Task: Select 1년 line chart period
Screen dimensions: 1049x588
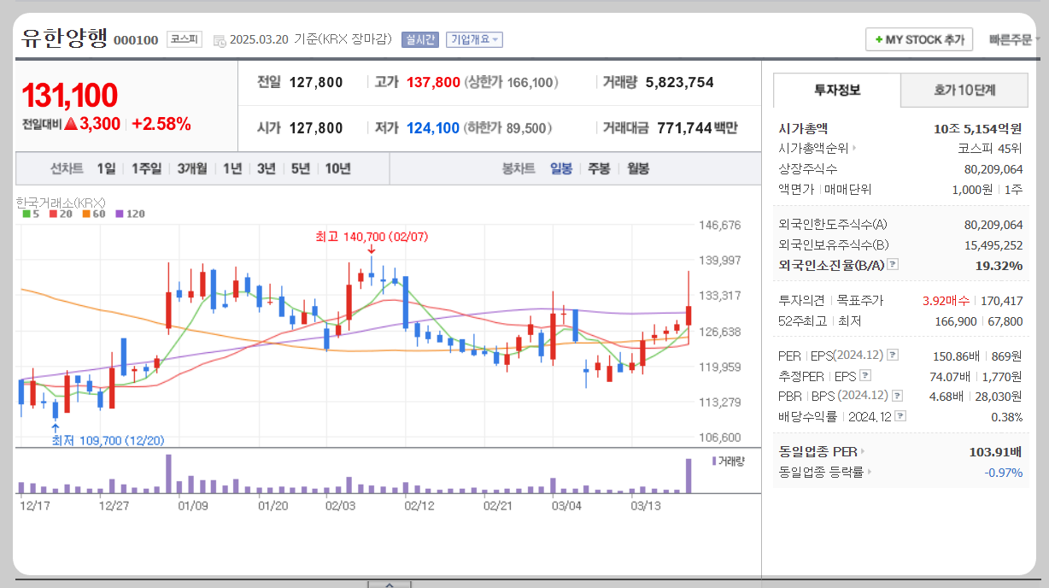Action: (x=232, y=168)
